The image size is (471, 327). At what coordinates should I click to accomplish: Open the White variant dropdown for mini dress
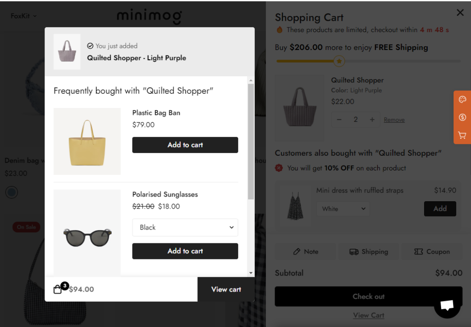point(343,209)
